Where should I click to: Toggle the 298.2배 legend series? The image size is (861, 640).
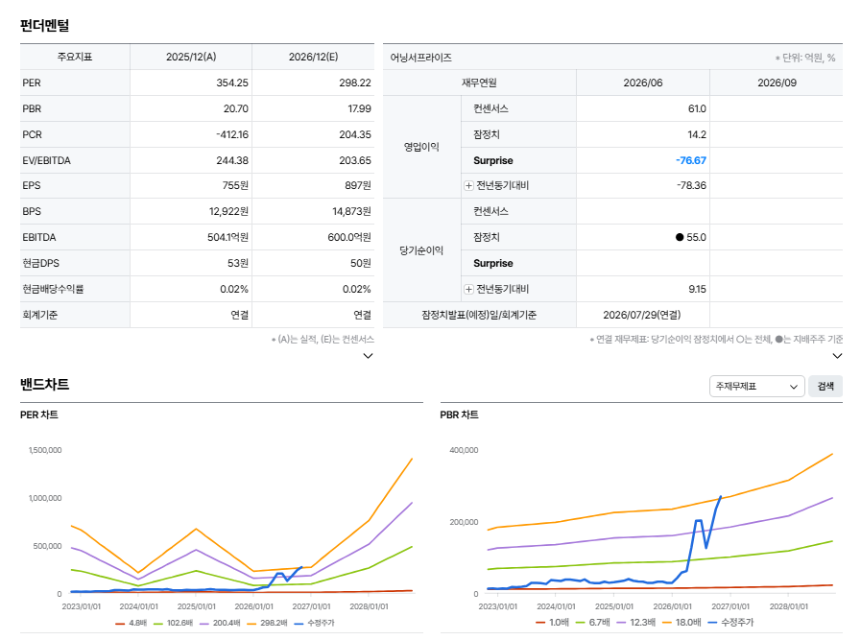pyautogui.click(x=267, y=623)
